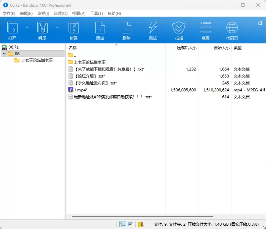Screen dimensions: 266x229
Task: Collapse the 06 folder tree node
Action: (4, 54)
